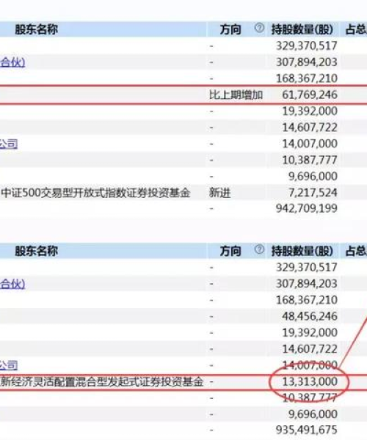Select the 61,769,246 holding value
367x440 pixels.
310,95
